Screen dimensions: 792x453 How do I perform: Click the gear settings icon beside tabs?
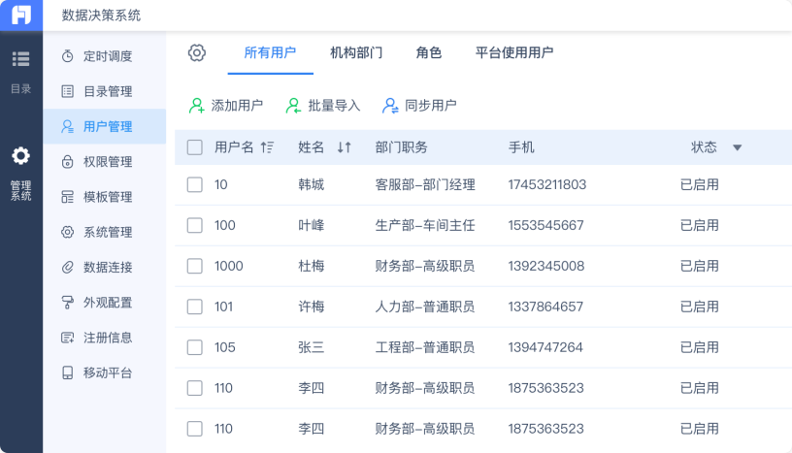[x=197, y=53]
